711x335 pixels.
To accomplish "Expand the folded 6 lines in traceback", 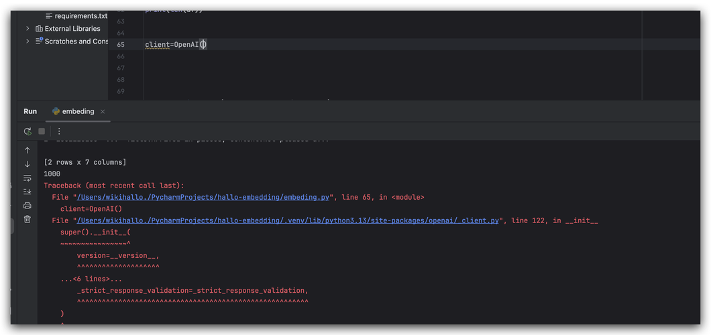I will 91,279.
